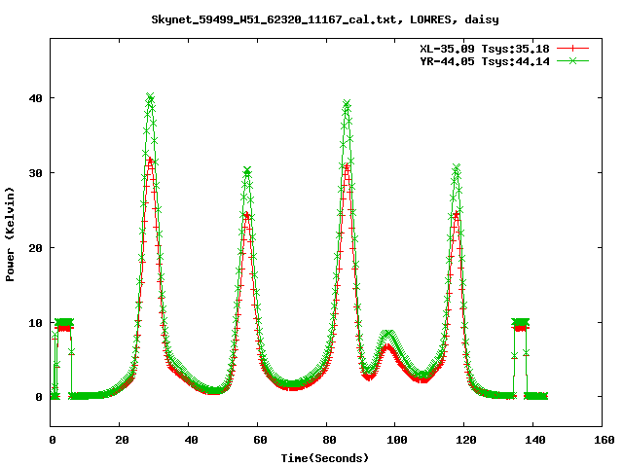This screenshot has height=467, width=623.
Task: Click the top of the fourth green peak
Action: coord(456,168)
